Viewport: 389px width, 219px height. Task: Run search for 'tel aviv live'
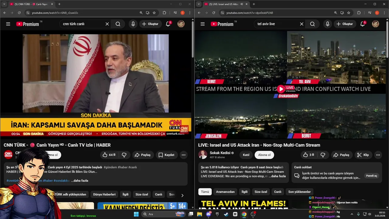[312, 24]
